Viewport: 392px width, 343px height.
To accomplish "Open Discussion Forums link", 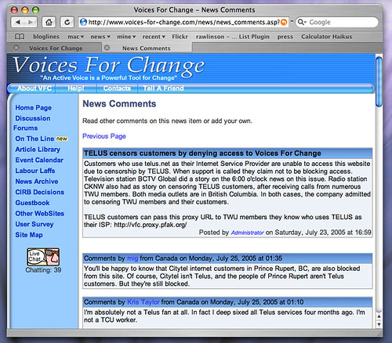I will coord(32,123).
